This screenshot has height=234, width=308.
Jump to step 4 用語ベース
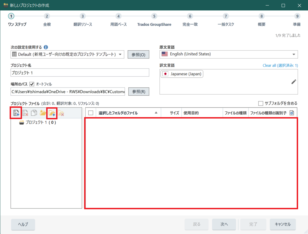coord(118,16)
